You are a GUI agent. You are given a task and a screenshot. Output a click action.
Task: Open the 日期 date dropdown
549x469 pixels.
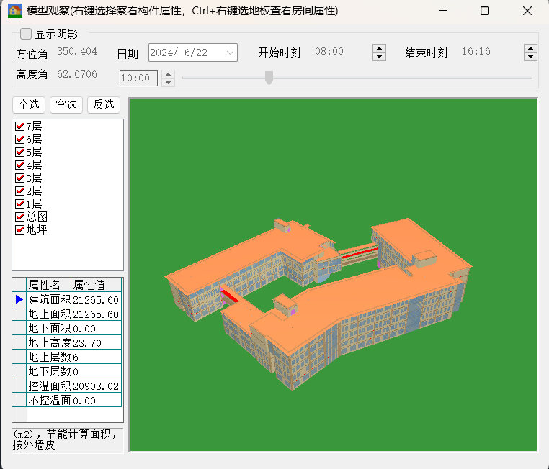coord(230,53)
